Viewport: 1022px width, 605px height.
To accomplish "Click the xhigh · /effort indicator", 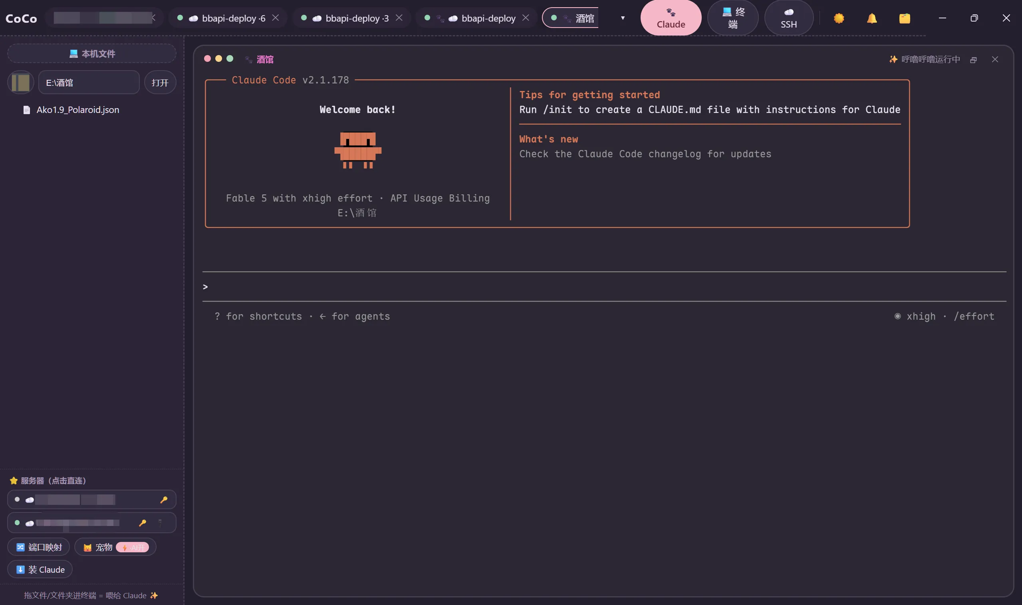I will click(x=945, y=317).
